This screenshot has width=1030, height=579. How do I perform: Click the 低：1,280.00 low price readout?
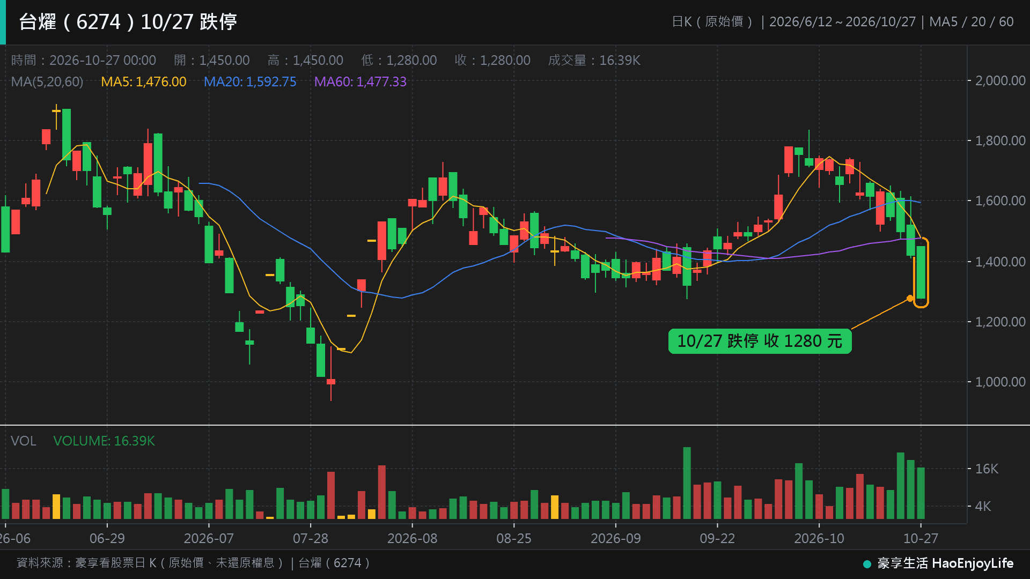[x=399, y=60]
